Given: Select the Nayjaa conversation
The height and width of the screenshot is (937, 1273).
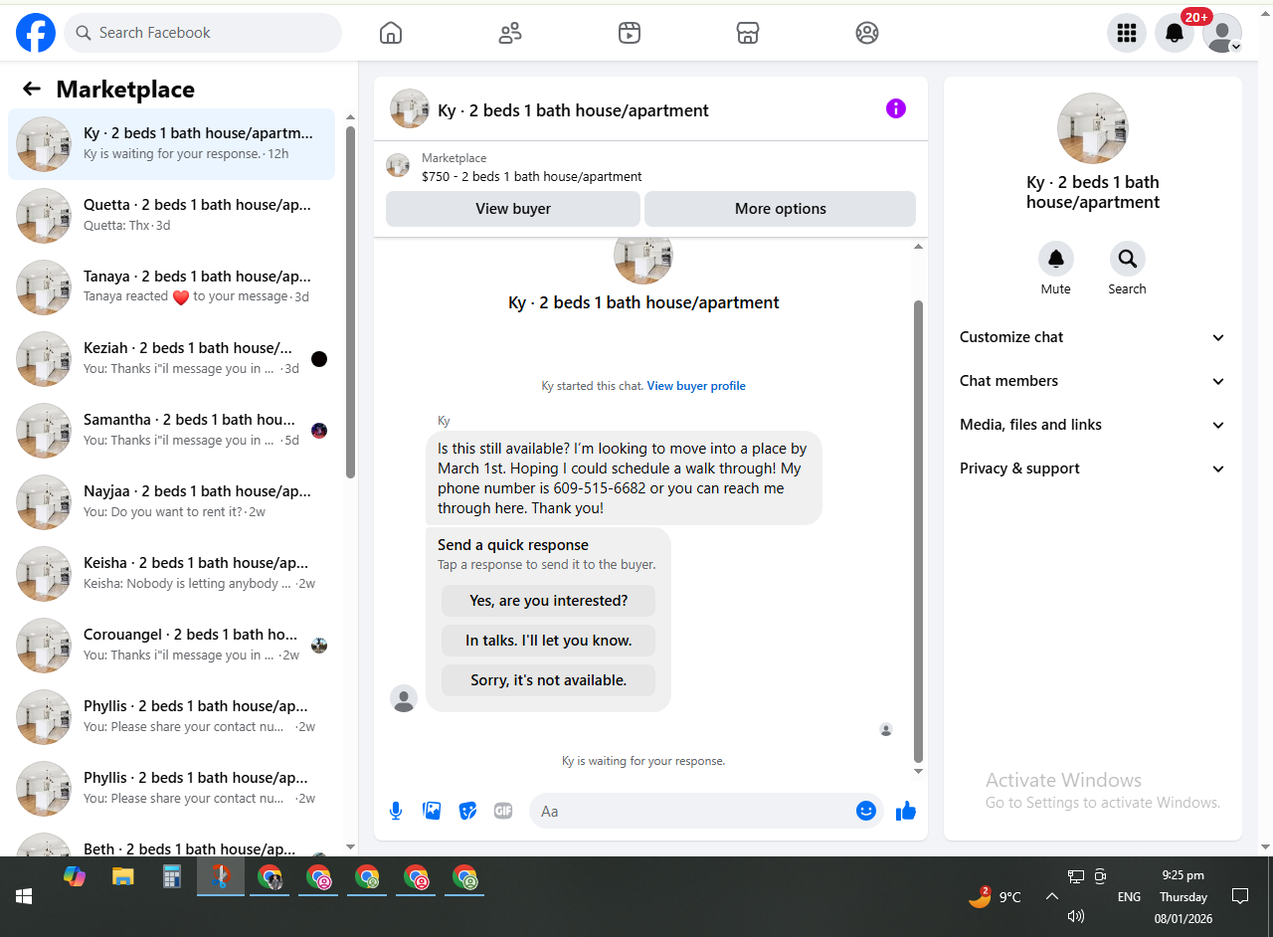Looking at the screenshot, I should (x=171, y=501).
